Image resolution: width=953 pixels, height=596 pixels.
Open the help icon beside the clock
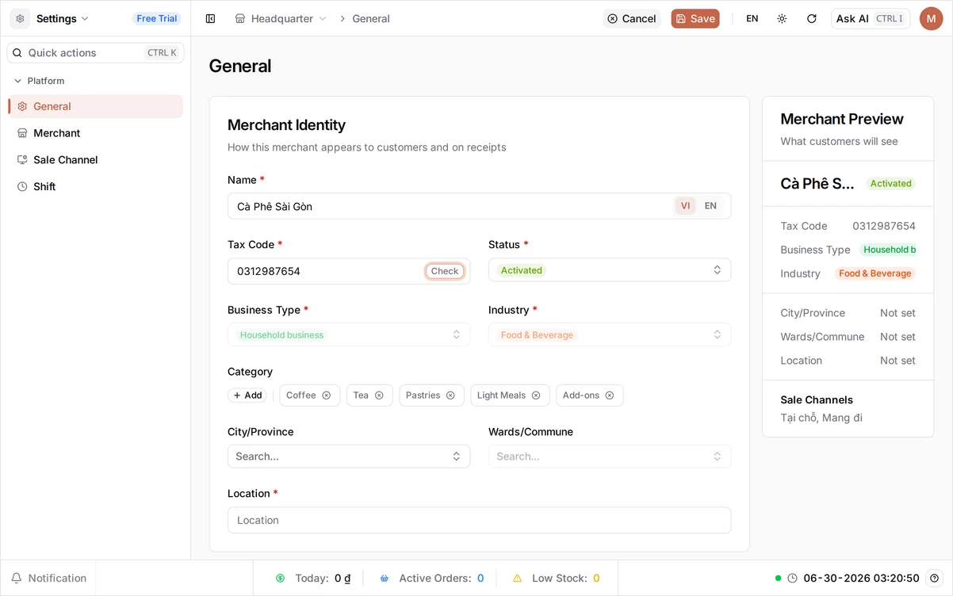tap(935, 578)
